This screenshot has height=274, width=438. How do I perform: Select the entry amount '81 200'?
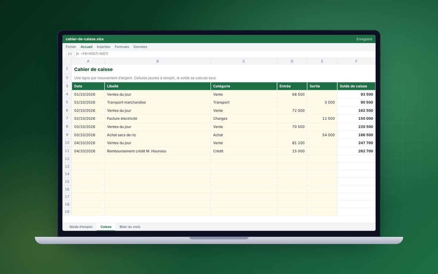(292, 143)
